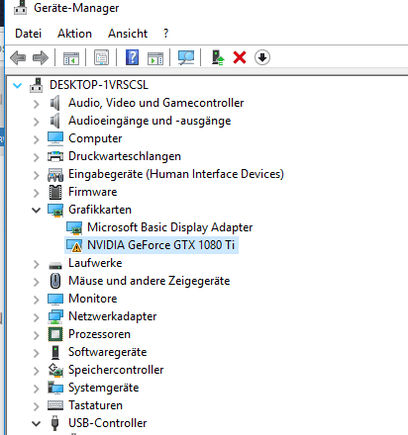Collapse the DESKTOP-1VRSCSL root node

coord(17,86)
